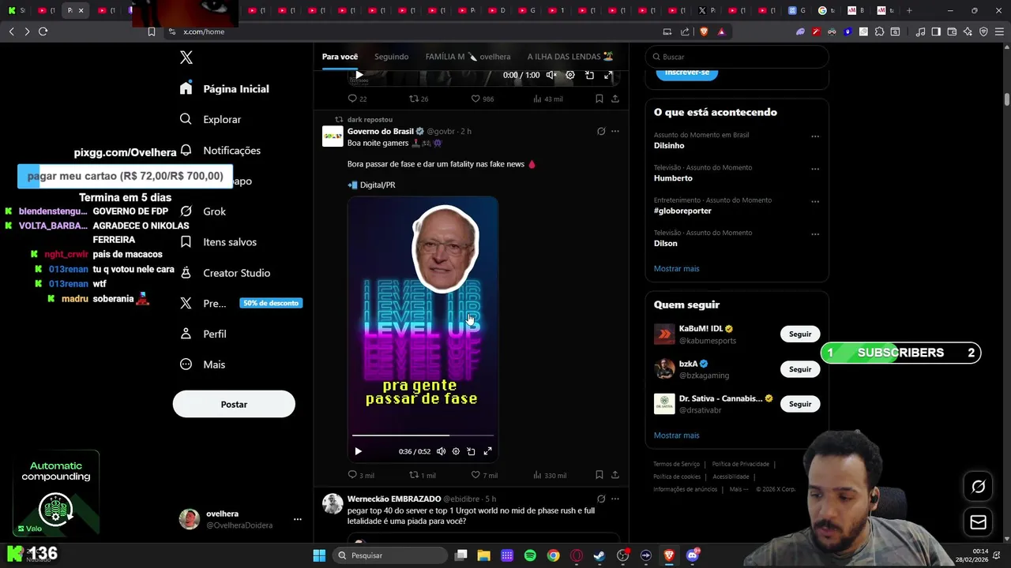Open Explorar search page
The width and height of the screenshot is (1011, 568).
[x=210, y=119]
